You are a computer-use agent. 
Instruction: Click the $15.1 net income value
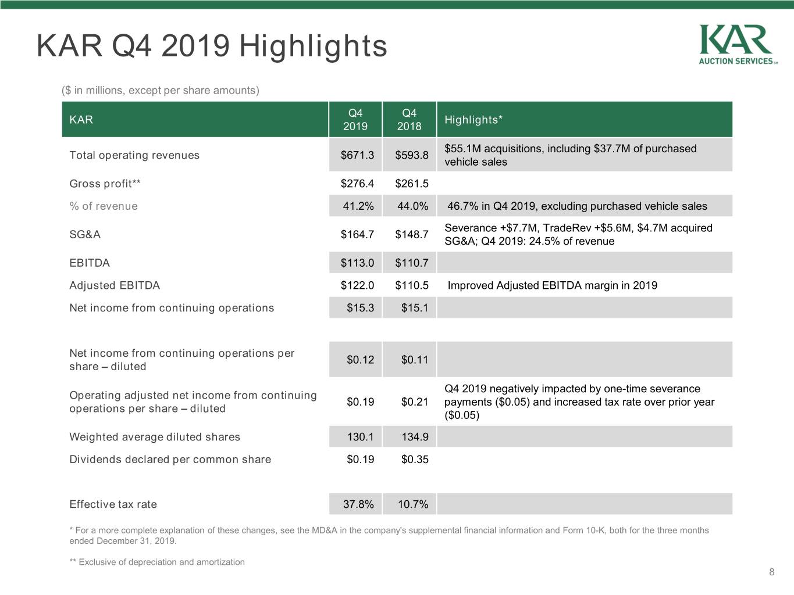(x=415, y=308)
